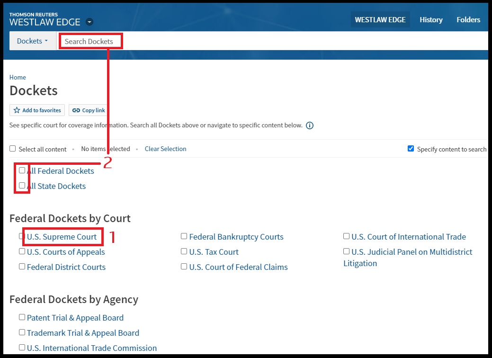This screenshot has height=358, width=492.
Task: Select the WESTLAW EDGE header tab
Action: pos(380,20)
